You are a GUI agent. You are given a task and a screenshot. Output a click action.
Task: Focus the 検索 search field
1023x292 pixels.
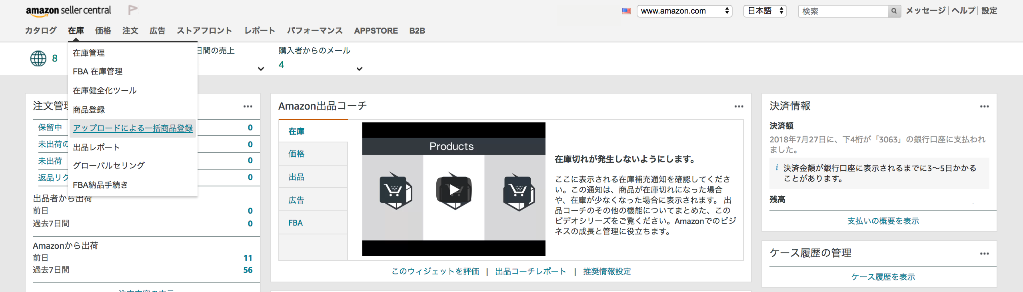pyautogui.click(x=843, y=11)
